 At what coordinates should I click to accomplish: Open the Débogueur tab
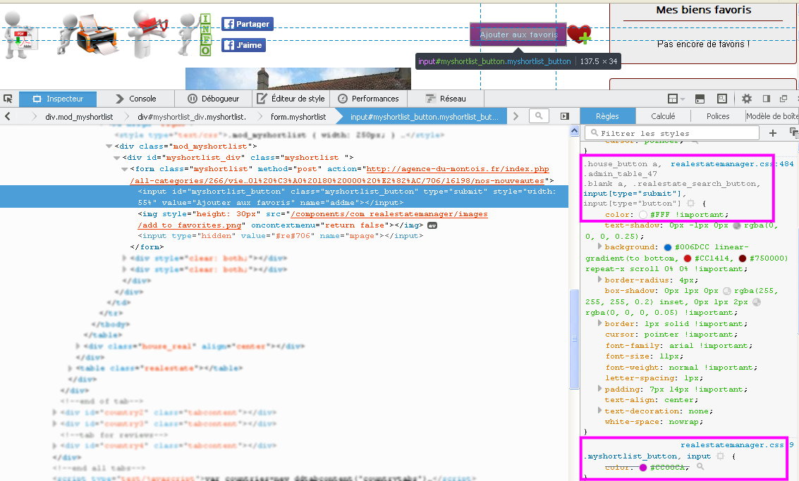213,99
